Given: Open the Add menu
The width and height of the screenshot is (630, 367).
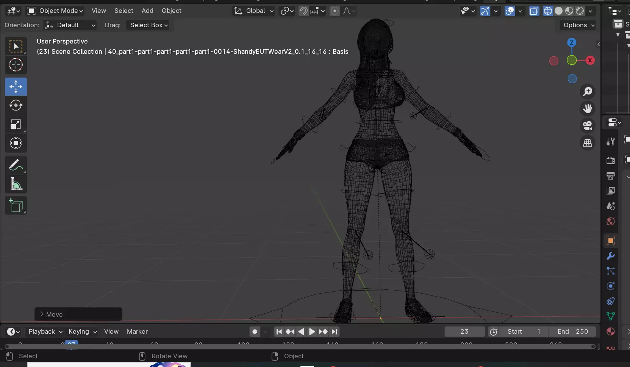Looking at the screenshot, I should 147,11.
